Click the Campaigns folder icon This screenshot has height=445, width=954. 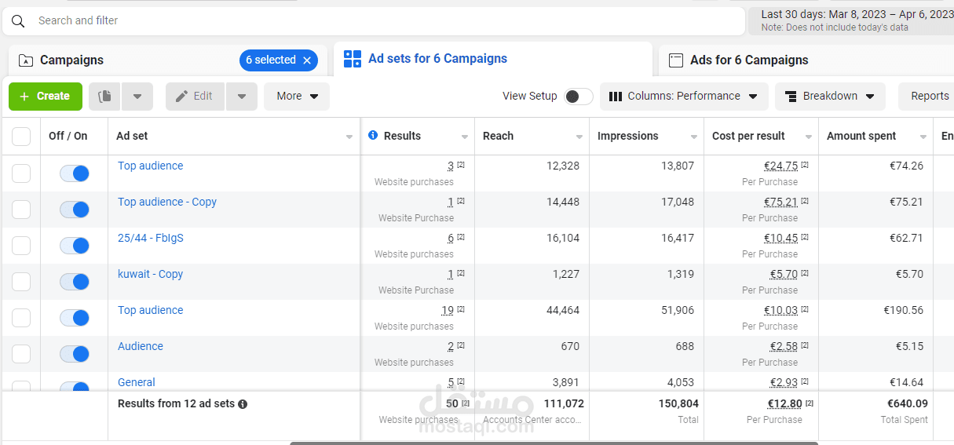tap(26, 60)
